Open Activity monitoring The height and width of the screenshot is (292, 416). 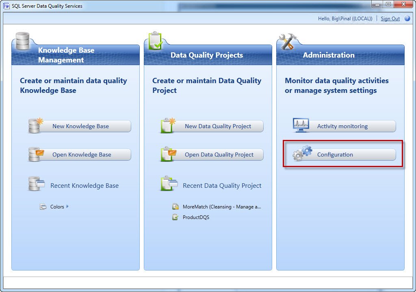(x=344, y=126)
